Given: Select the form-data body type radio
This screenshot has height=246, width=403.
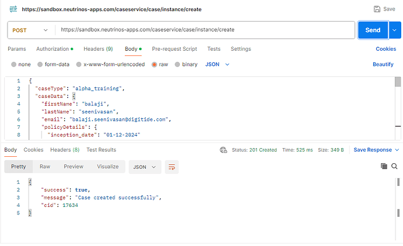Looking at the screenshot, I should (40, 64).
